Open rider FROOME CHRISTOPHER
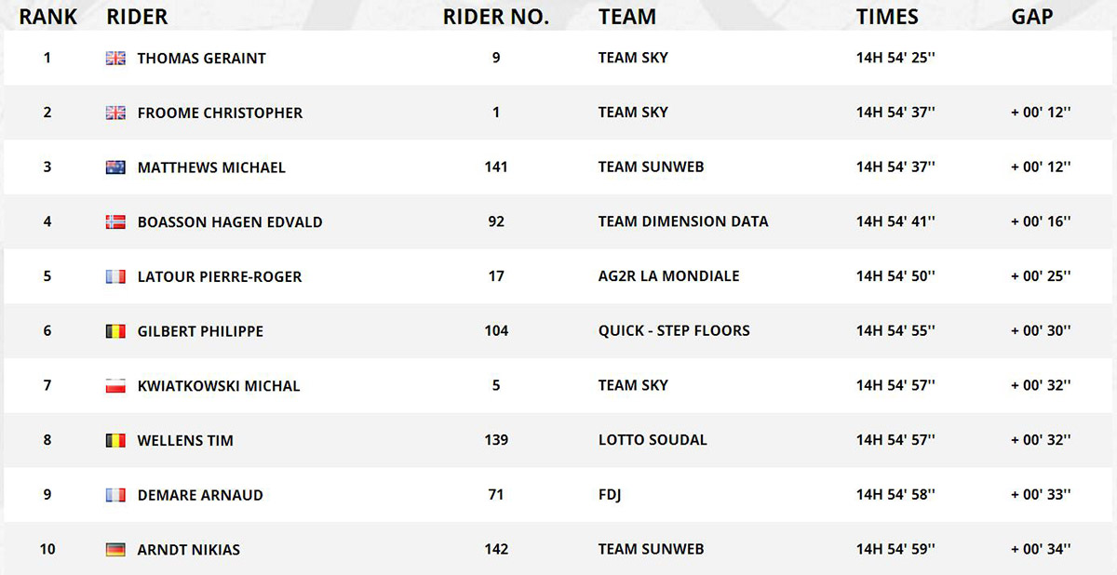This screenshot has width=1117, height=575. (x=220, y=113)
